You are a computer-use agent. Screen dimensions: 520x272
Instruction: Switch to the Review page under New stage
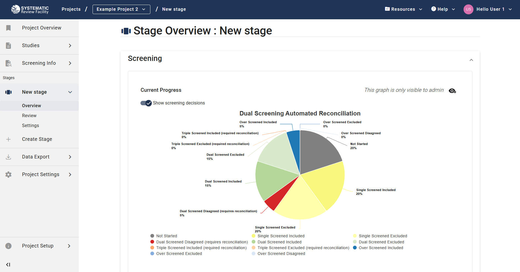pyautogui.click(x=29, y=115)
